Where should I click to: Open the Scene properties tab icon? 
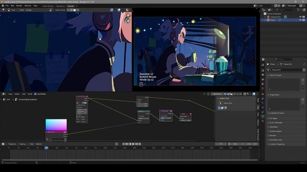(263, 84)
